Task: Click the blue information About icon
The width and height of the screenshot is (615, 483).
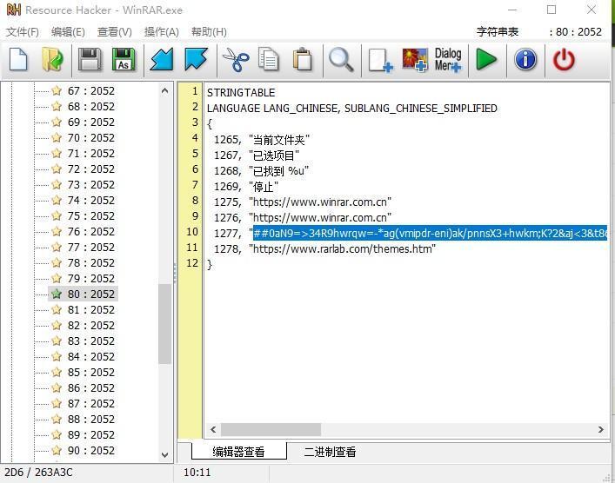Action: 525,60
